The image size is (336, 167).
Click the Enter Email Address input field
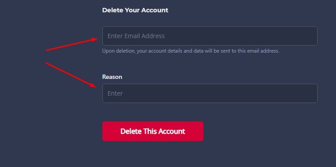(x=210, y=36)
